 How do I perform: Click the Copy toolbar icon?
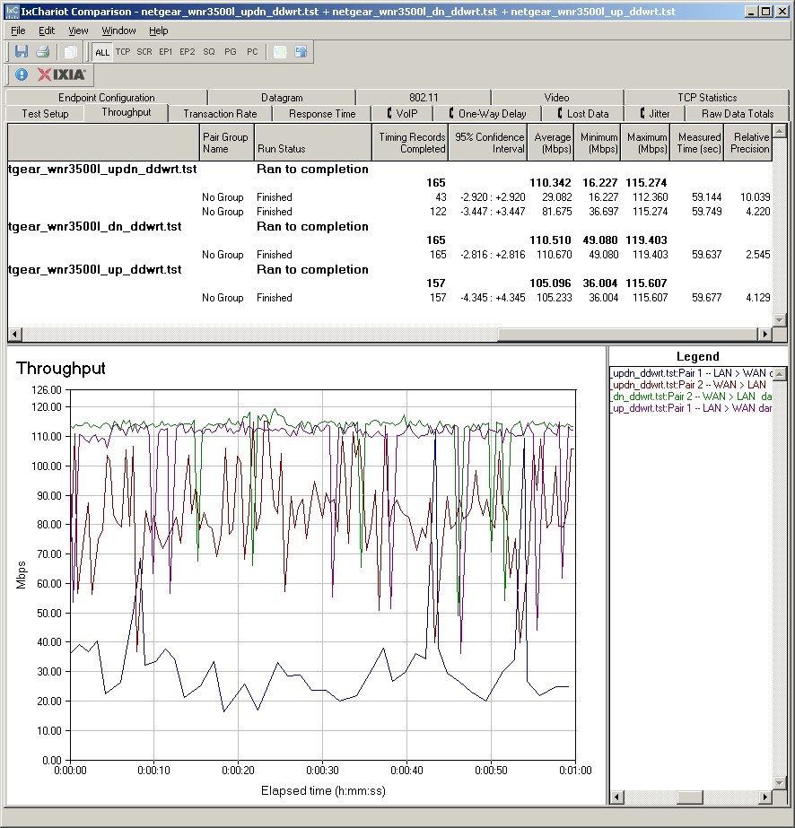[70, 52]
